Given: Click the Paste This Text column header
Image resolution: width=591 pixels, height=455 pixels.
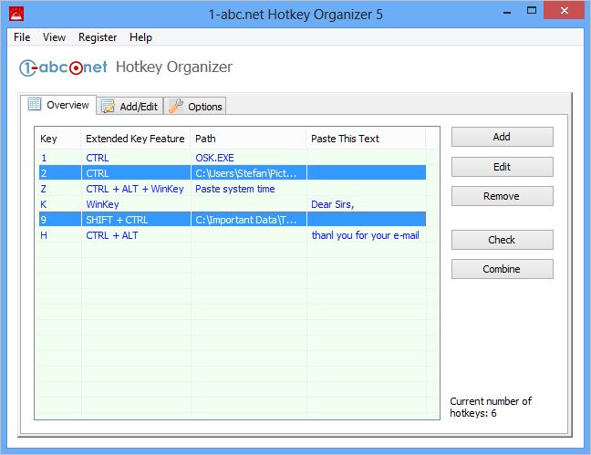Looking at the screenshot, I should click(365, 139).
